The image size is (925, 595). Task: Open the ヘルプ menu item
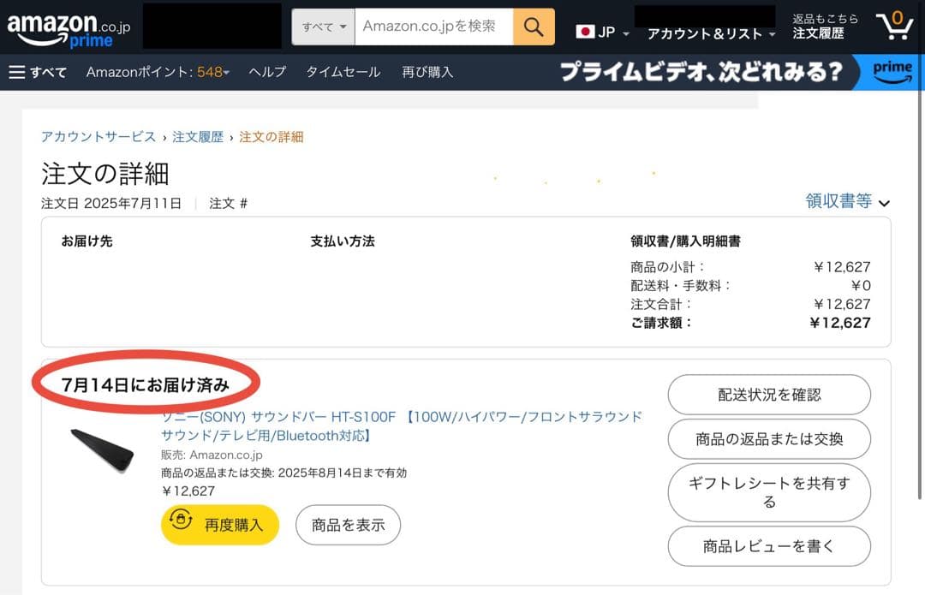tap(266, 72)
